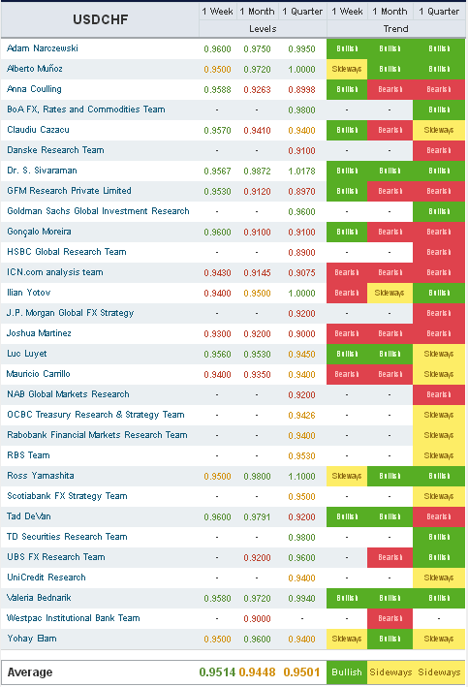
Task: Click Alberto Muñoz's 1.0000 quarter level
Action: [x=301, y=69]
